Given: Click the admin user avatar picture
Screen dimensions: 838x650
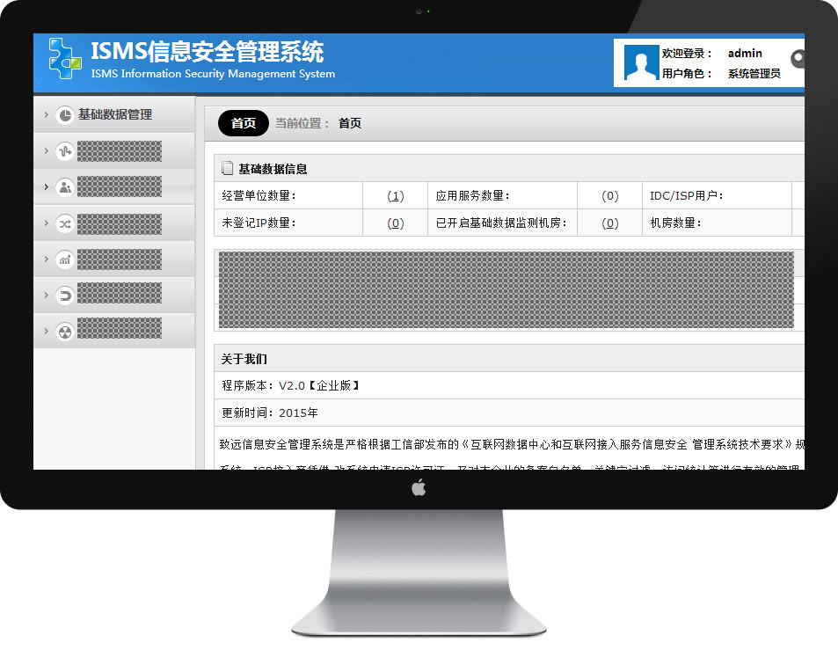Looking at the screenshot, I should tap(639, 62).
